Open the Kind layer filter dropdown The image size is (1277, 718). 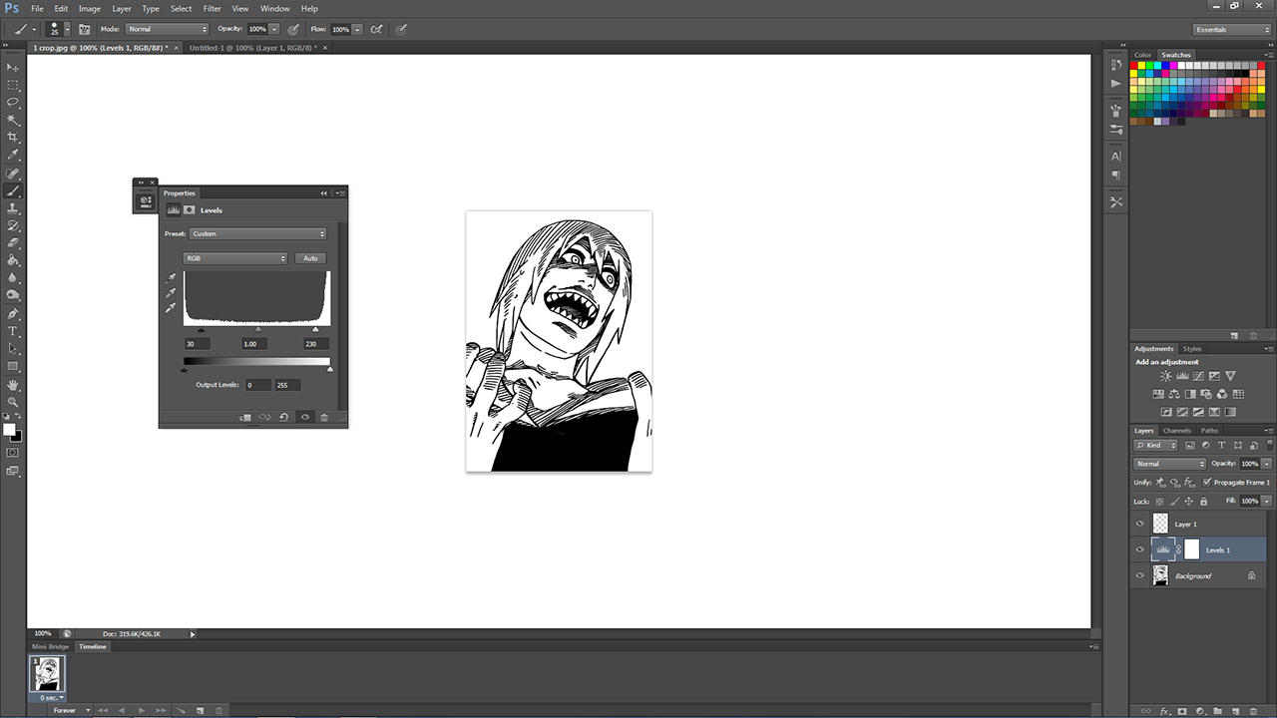point(1156,445)
